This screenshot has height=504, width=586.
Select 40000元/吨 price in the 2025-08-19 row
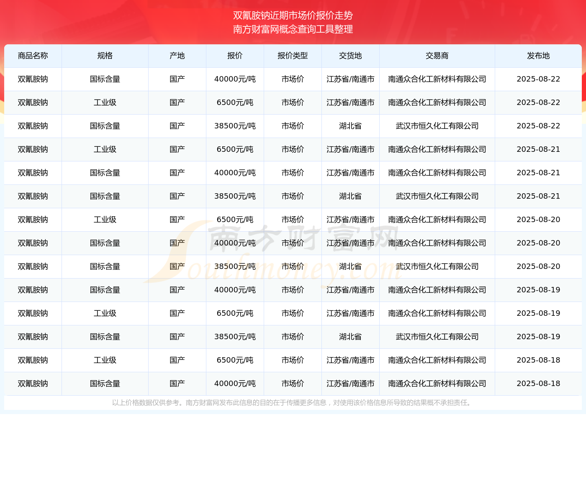pyautogui.click(x=235, y=290)
